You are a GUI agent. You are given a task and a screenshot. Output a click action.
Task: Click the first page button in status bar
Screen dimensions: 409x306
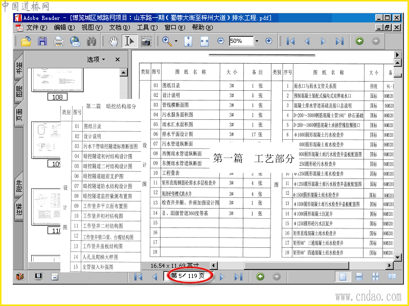(x=138, y=276)
